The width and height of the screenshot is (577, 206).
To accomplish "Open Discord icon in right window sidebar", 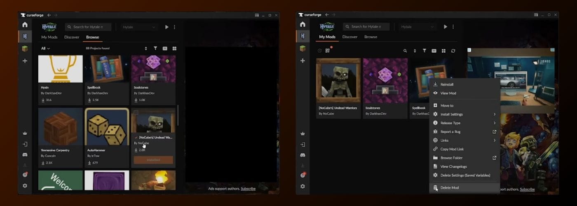I will 303,155.
